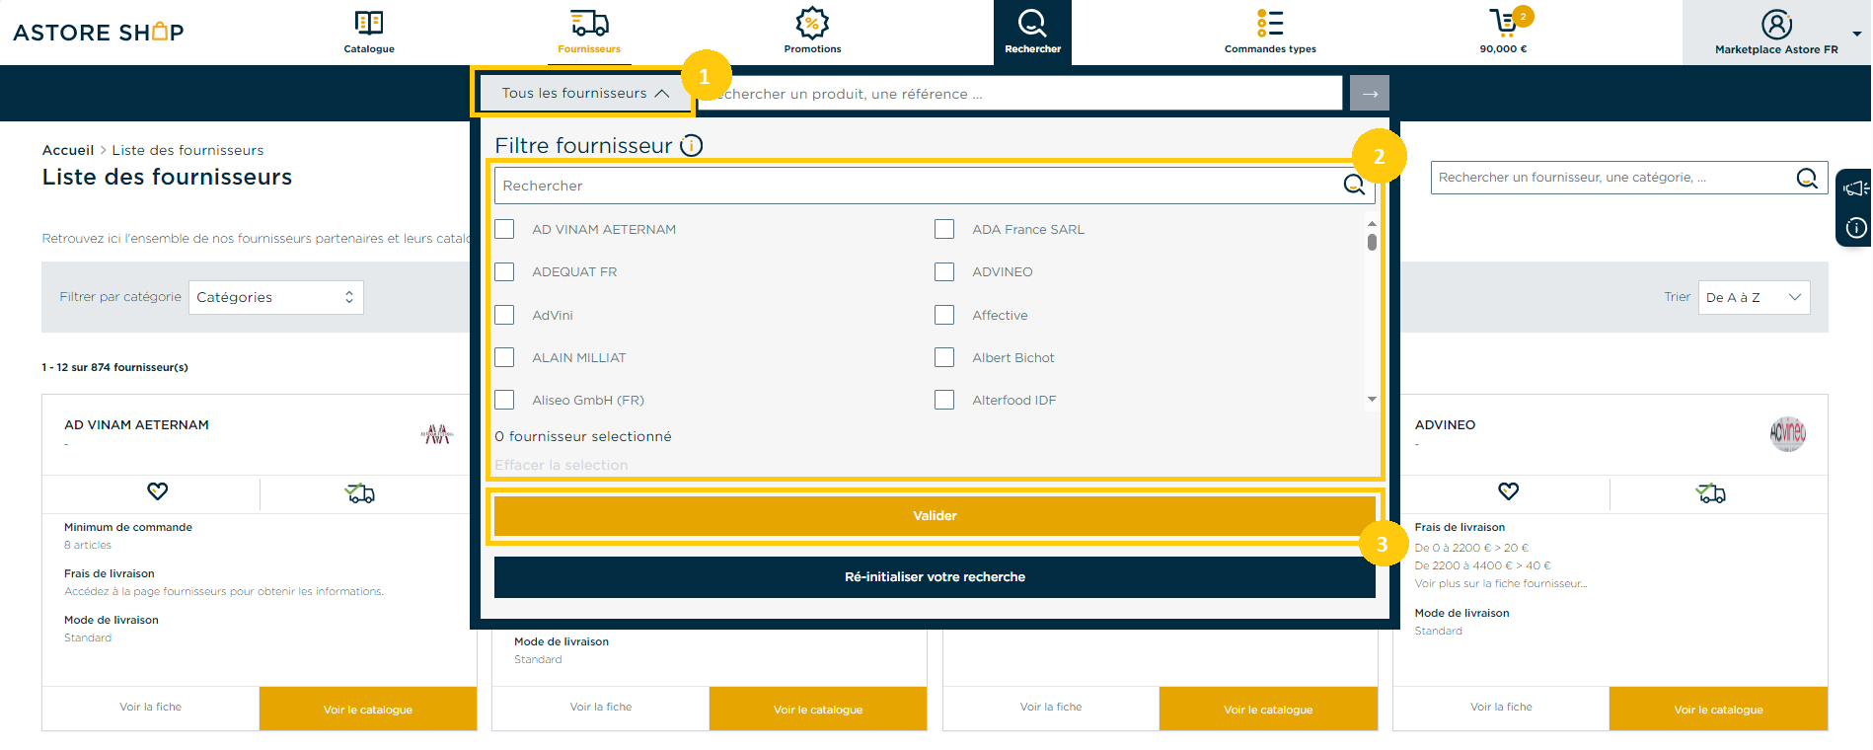Click delivery truck icon on ADVINEO card
Screen dimensions: 1873x750
pyautogui.click(x=1711, y=492)
